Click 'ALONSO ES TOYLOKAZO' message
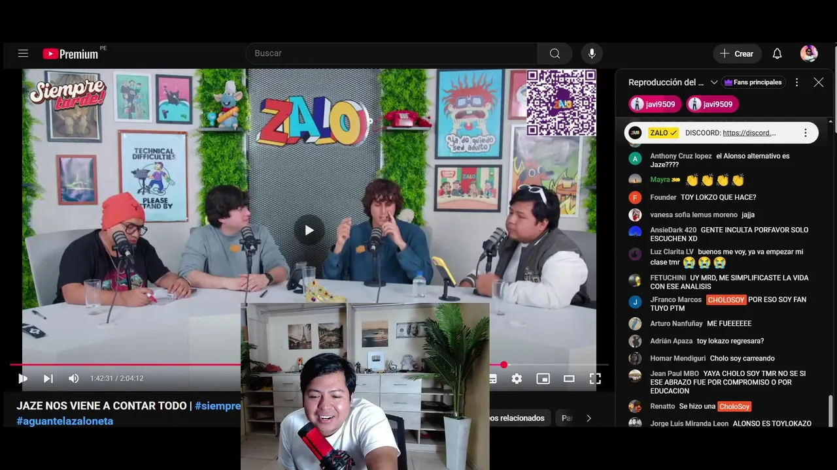The width and height of the screenshot is (837, 470). 772,424
